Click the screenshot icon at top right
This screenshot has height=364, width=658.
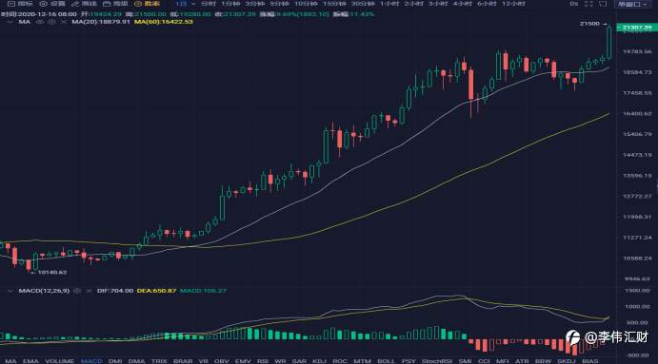click(x=603, y=4)
